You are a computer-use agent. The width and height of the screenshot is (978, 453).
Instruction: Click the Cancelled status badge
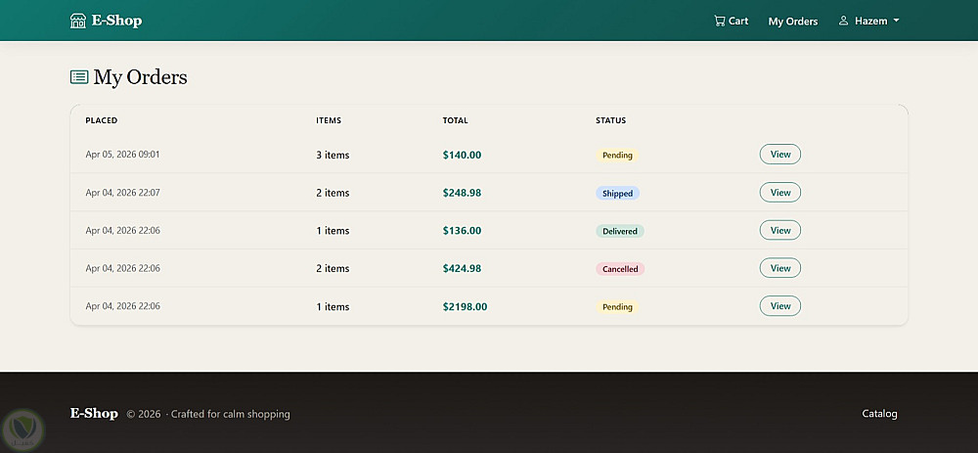[620, 269]
